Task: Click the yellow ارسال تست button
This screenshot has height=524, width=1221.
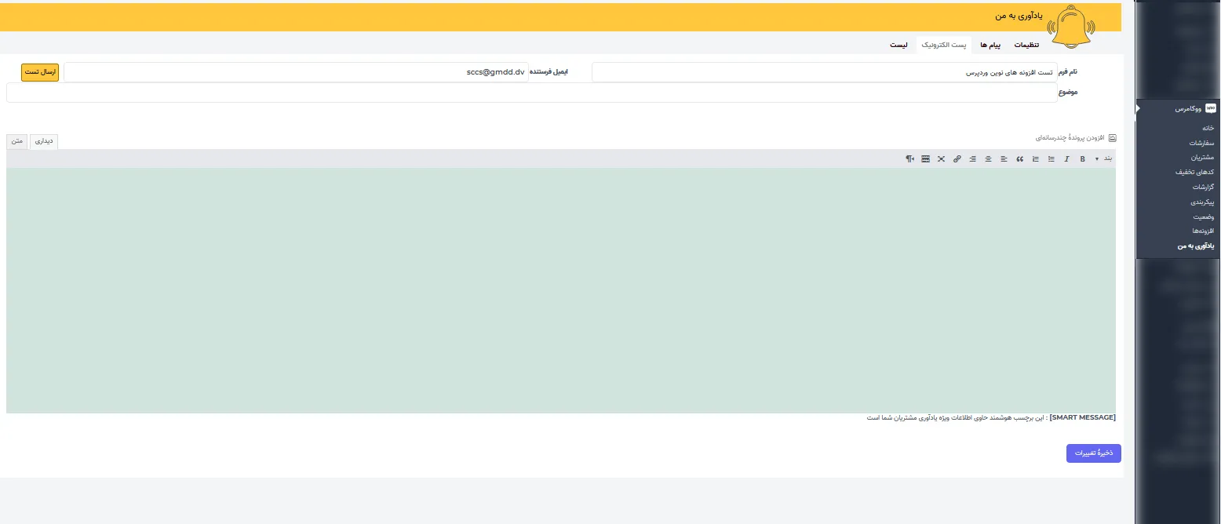Action: coord(40,72)
